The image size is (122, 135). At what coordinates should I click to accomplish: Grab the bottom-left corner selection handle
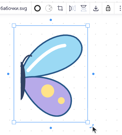coord(14,122)
